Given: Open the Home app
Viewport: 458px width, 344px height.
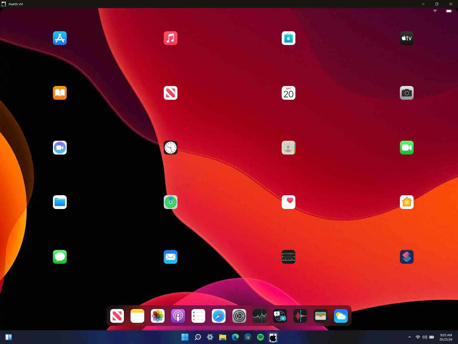Looking at the screenshot, I should point(407,202).
